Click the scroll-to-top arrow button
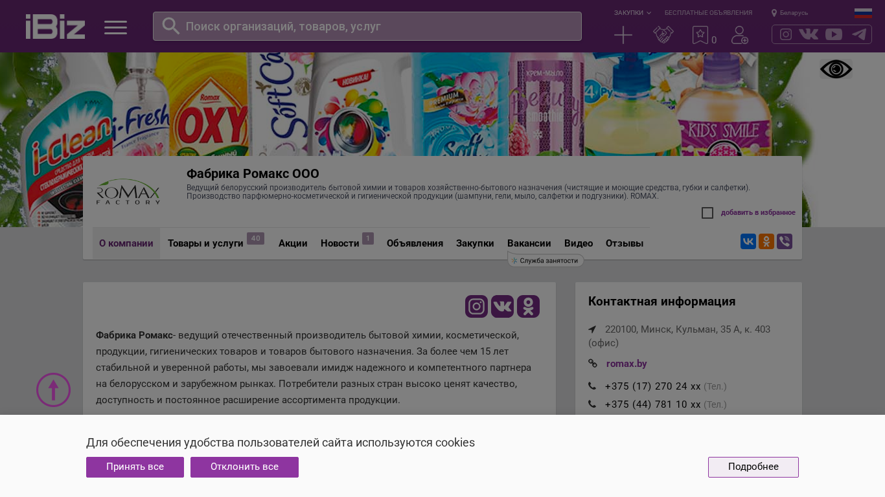The height and width of the screenshot is (497, 885). [53, 390]
